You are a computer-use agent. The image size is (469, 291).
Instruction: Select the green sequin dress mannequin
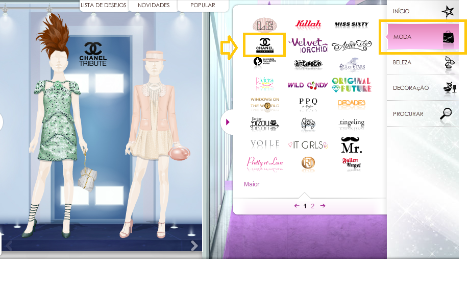[x=56, y=126]
